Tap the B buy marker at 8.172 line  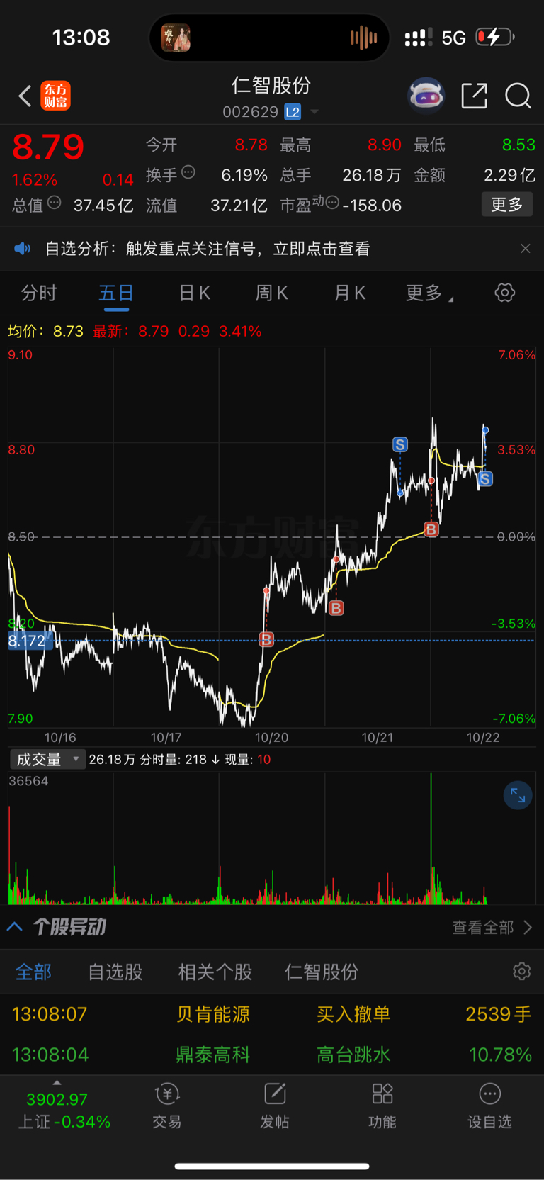pyautogui.click(x=266, y=640)
